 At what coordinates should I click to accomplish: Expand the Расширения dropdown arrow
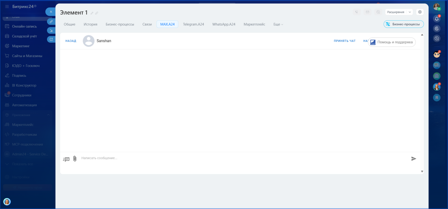[x=410, y=12]
